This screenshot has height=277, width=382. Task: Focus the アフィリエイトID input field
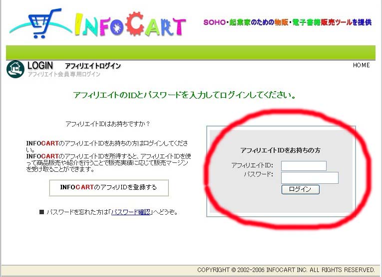(304, 166)
